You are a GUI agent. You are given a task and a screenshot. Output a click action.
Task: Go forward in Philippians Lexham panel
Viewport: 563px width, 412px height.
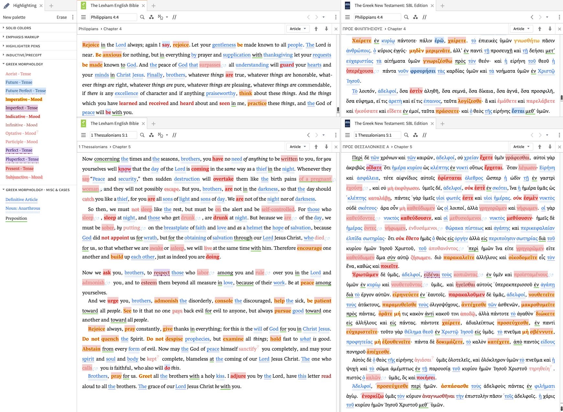point(316,17)
